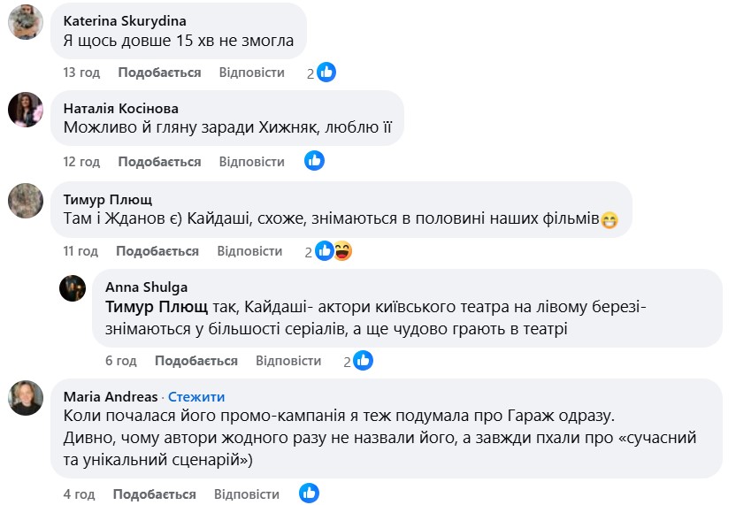Toggle Подобається on Maria Andreas's comment

[154, 494]
